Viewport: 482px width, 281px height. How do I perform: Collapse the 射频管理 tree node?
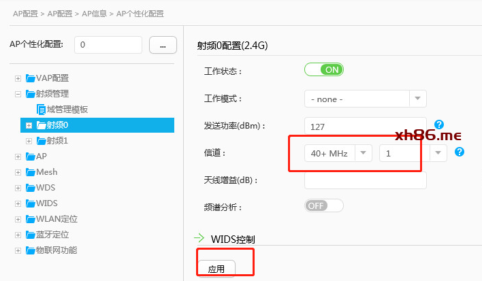[18, 94]
